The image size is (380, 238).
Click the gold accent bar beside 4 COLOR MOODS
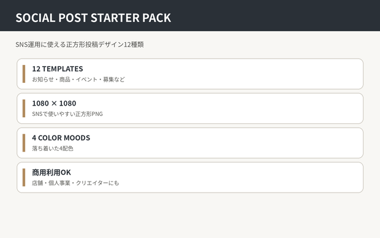[x=24, y=143]
